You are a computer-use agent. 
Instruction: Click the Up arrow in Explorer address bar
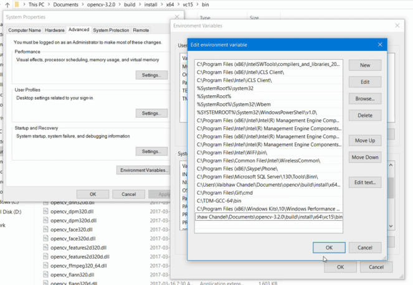coord(7,5)
